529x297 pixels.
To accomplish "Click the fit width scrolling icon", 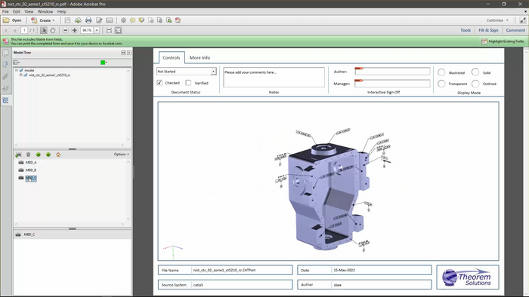I will click(x=109, y=30).
